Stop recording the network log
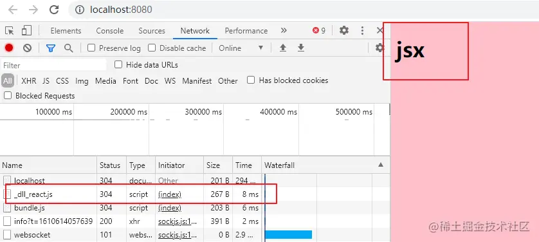Viewport: 539px width, 242px height. pyautogui.click(x=9, y=48)
